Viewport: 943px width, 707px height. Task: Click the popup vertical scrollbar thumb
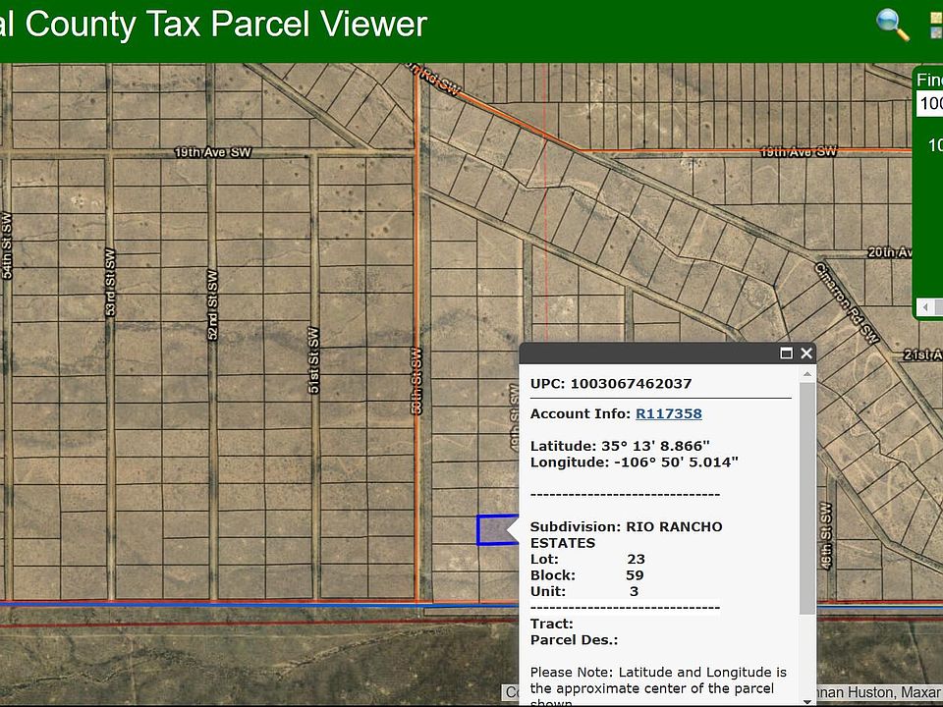tap(807, 497)
